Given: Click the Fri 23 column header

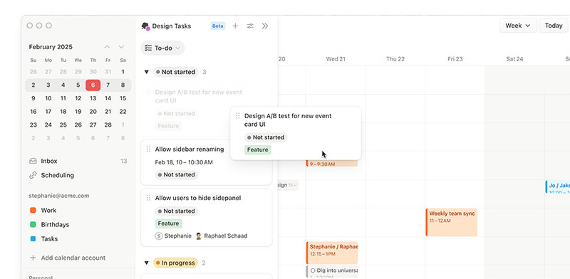Looking at the screenshot, I should tap(455, 59).
